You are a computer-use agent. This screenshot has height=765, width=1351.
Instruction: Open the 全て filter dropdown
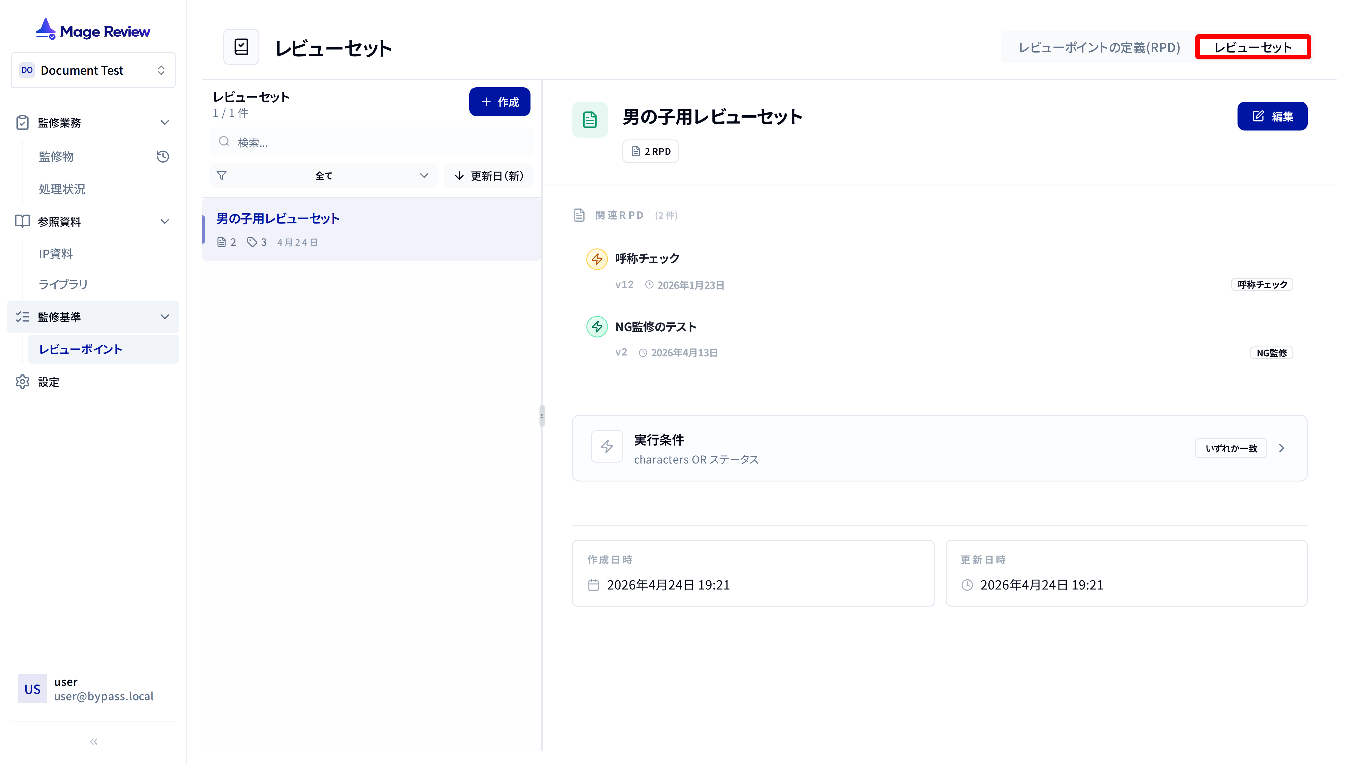[323, 175]
